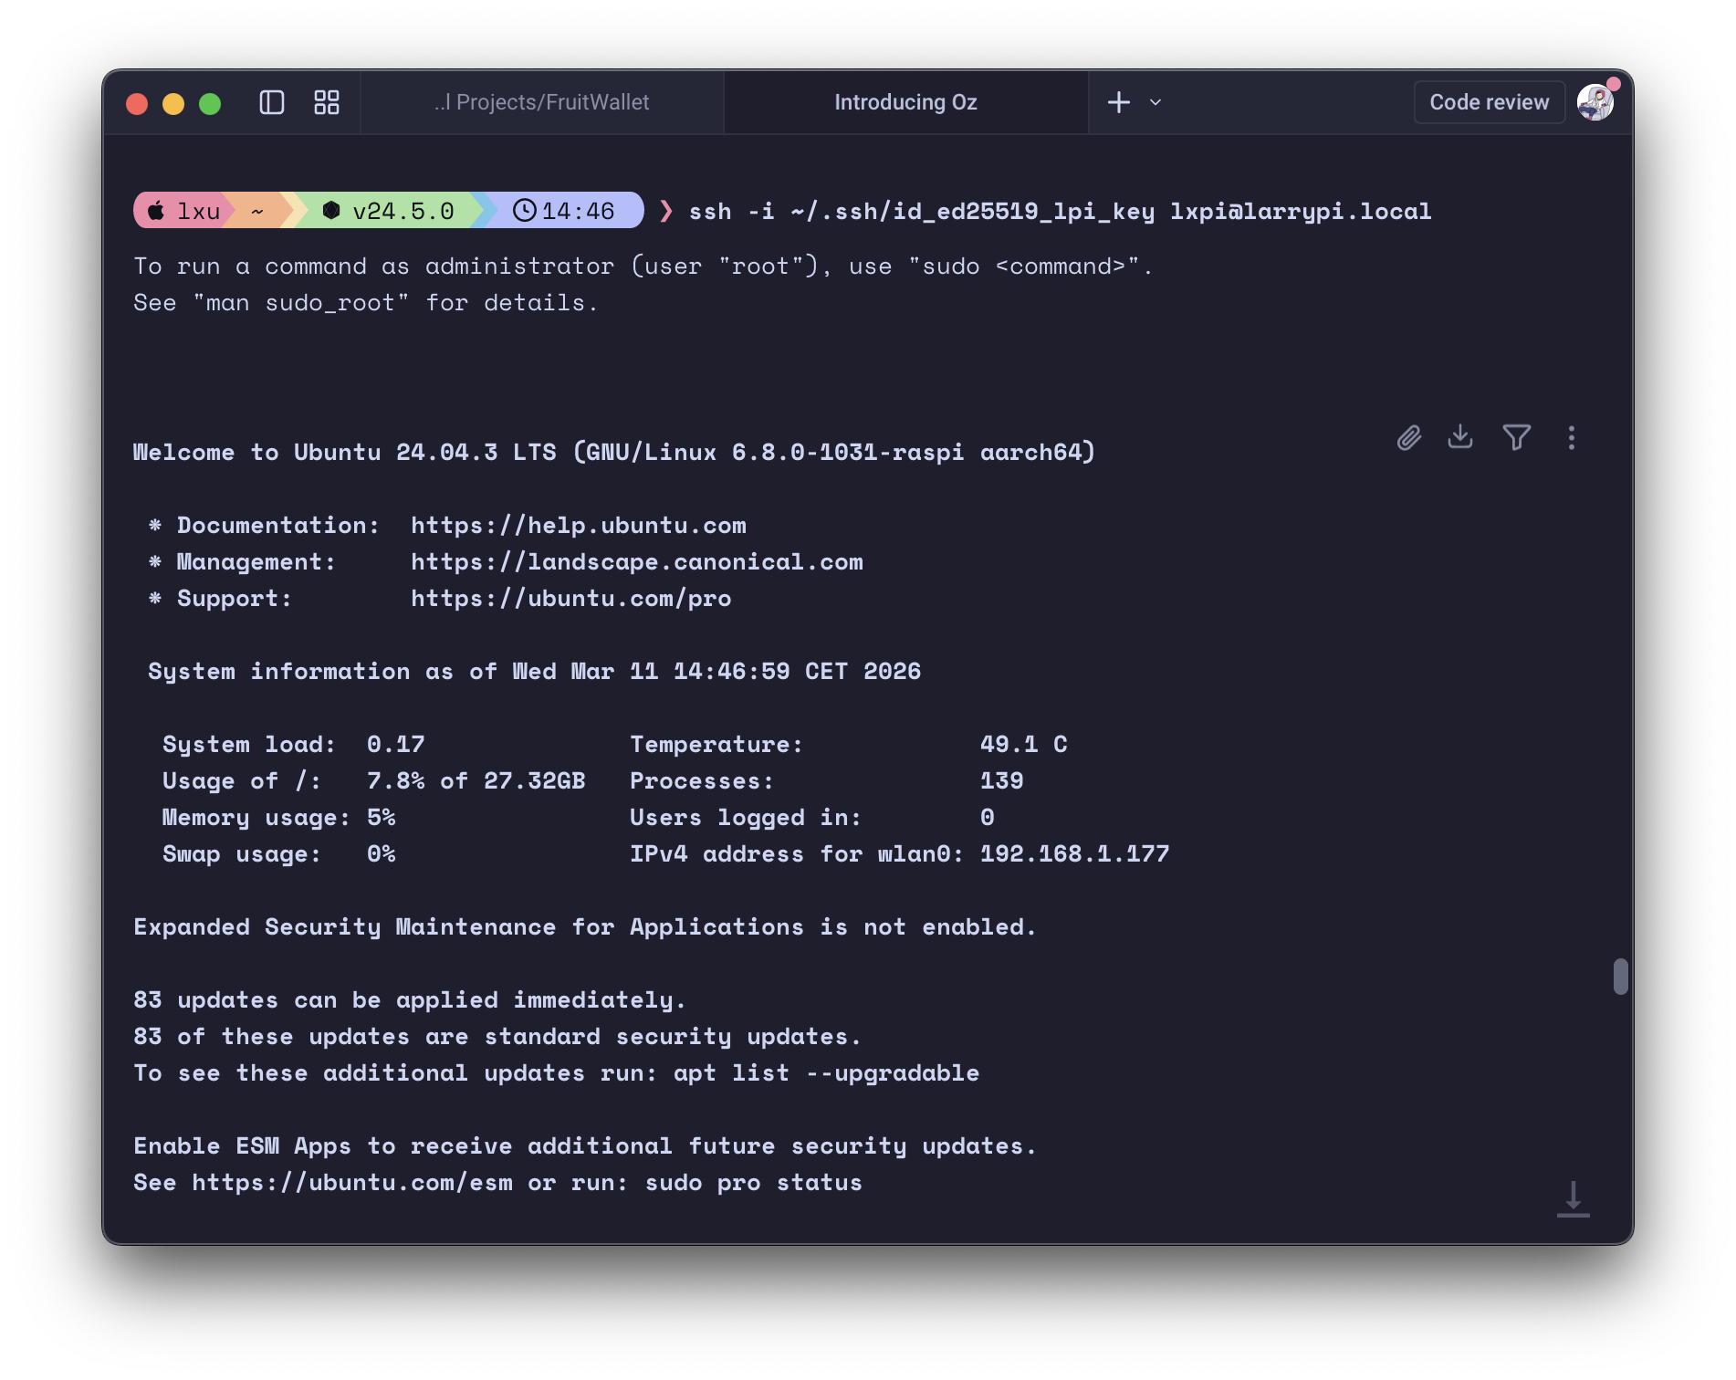
Task: Attach block as context with paperclip icon
Action: point(1408,438)
